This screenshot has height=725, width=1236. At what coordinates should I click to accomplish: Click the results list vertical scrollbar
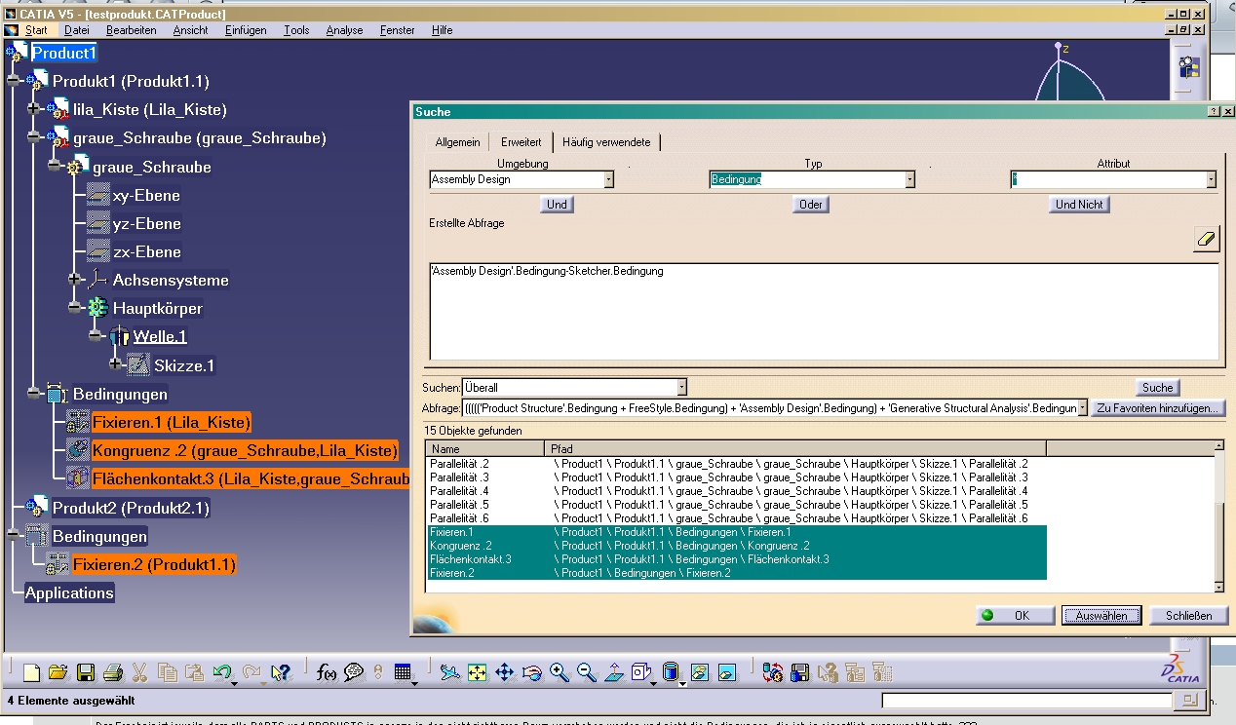pyautogui.click(x=1219, y=515)
